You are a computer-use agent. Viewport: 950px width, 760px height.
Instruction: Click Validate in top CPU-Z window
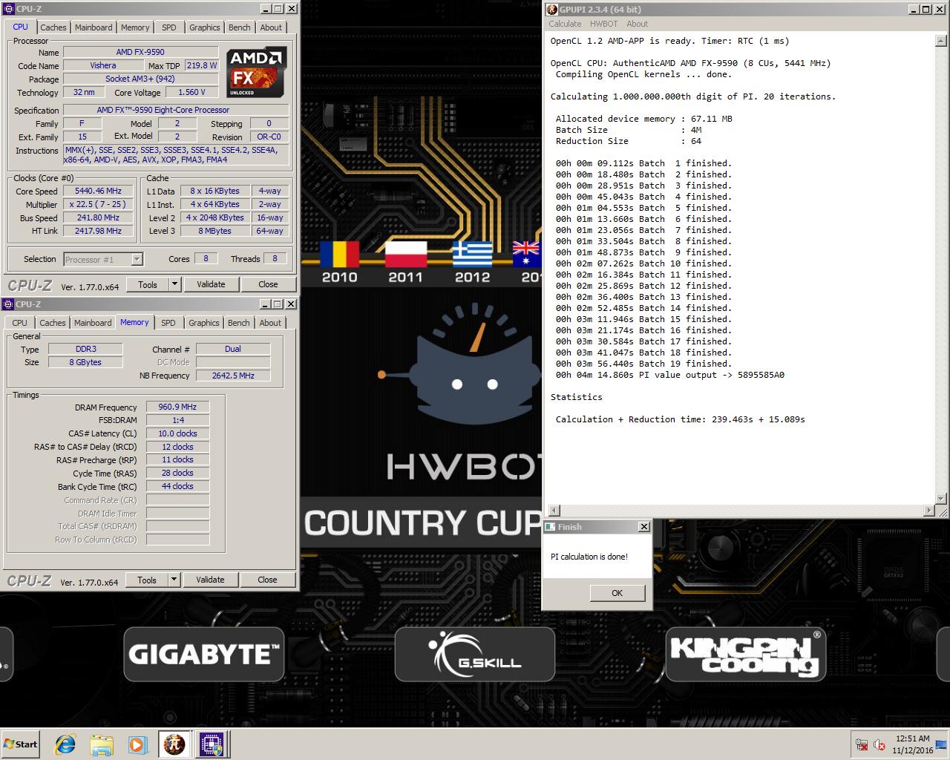(x=211, y=284)
